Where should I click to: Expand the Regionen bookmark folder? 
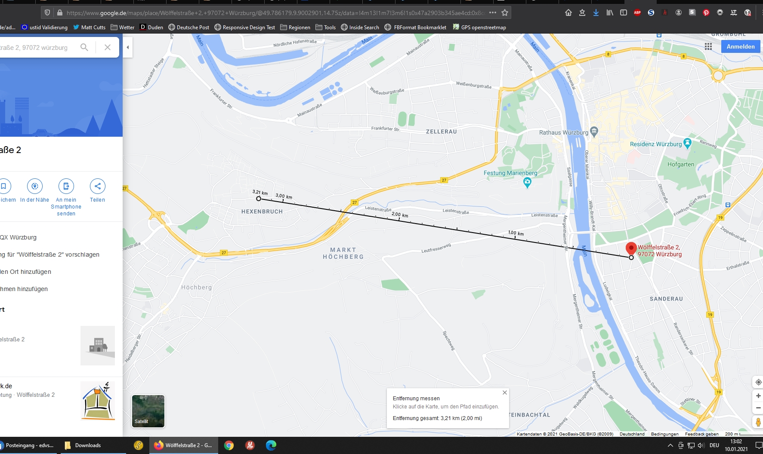295,28
